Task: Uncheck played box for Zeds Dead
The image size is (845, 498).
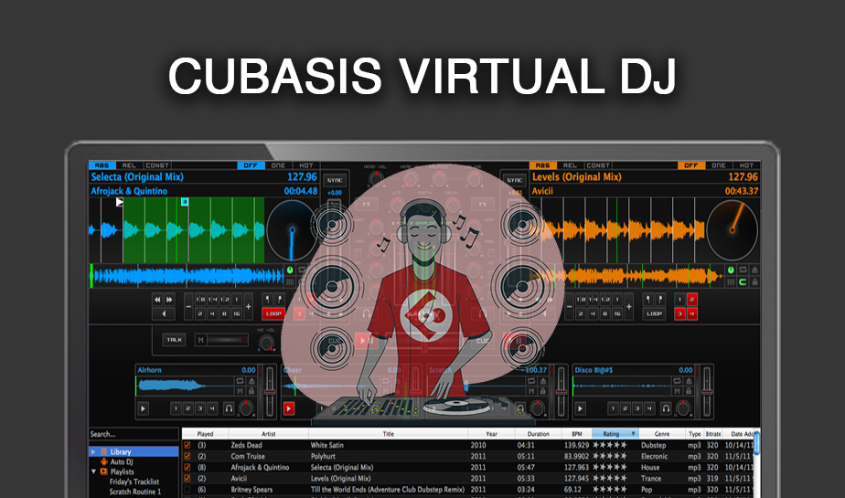Action: pos(187,445)
